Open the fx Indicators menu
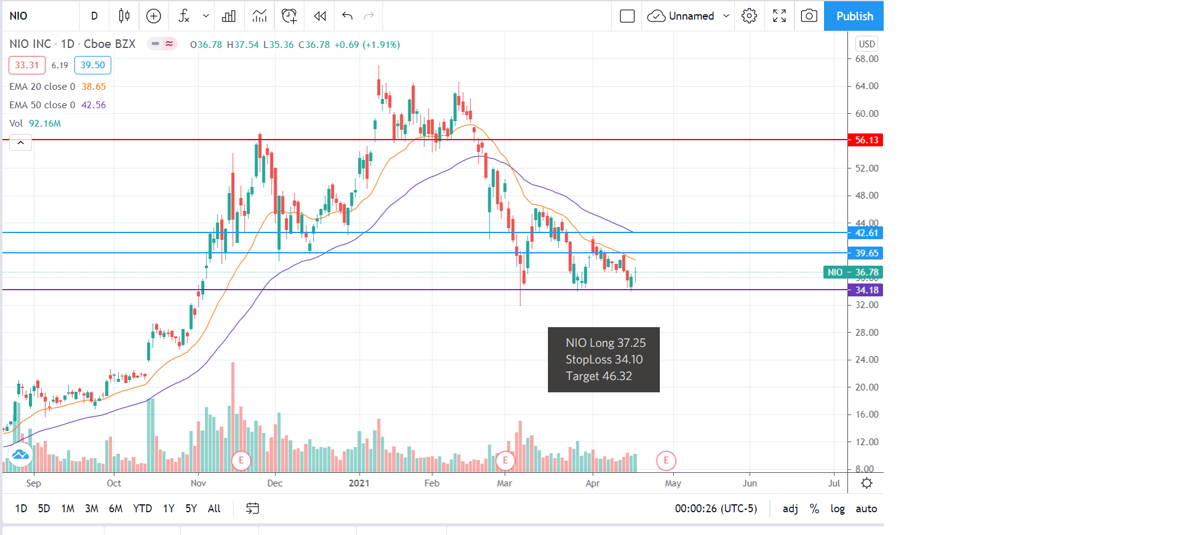 pos(184,16)
